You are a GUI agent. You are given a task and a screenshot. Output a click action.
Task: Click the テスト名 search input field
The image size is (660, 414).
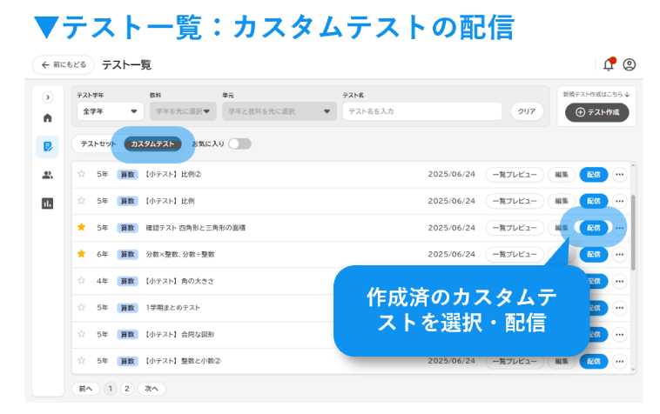(422, 111)
